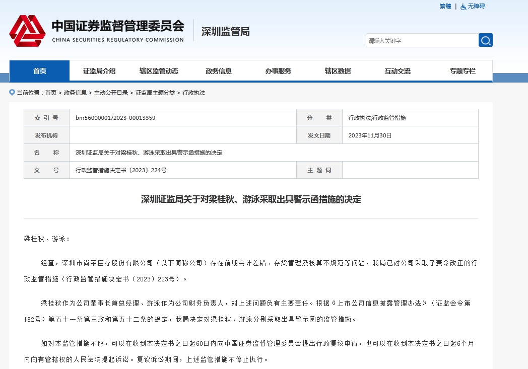Click 主动公开目录 in the breadcrumb
Viewport: 528px width, 369px height.
(x=111, y=93)
